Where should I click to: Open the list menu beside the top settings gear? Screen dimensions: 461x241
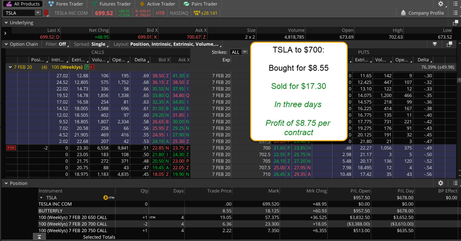tap(455, 3)
